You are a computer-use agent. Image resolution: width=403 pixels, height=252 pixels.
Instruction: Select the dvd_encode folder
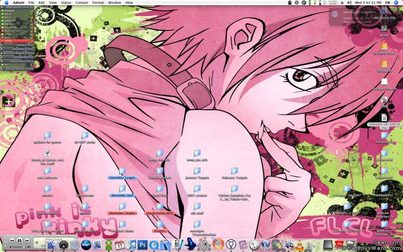click(x=85, y=191)
